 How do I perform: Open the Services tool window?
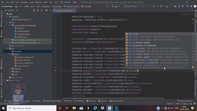(x=103, y=101)
